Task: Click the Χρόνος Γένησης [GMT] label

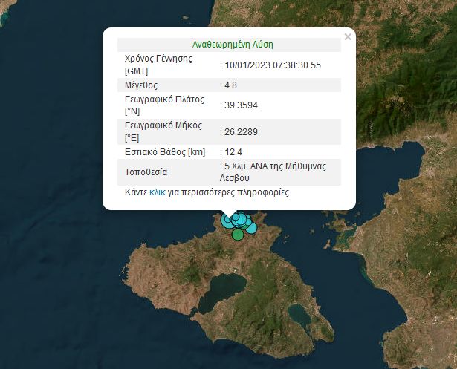Action: pos(158,65)
